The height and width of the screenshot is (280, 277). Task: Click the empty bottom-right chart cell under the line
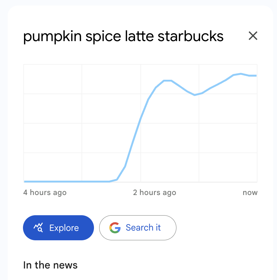pyautogui.click(x=228, y=167)
